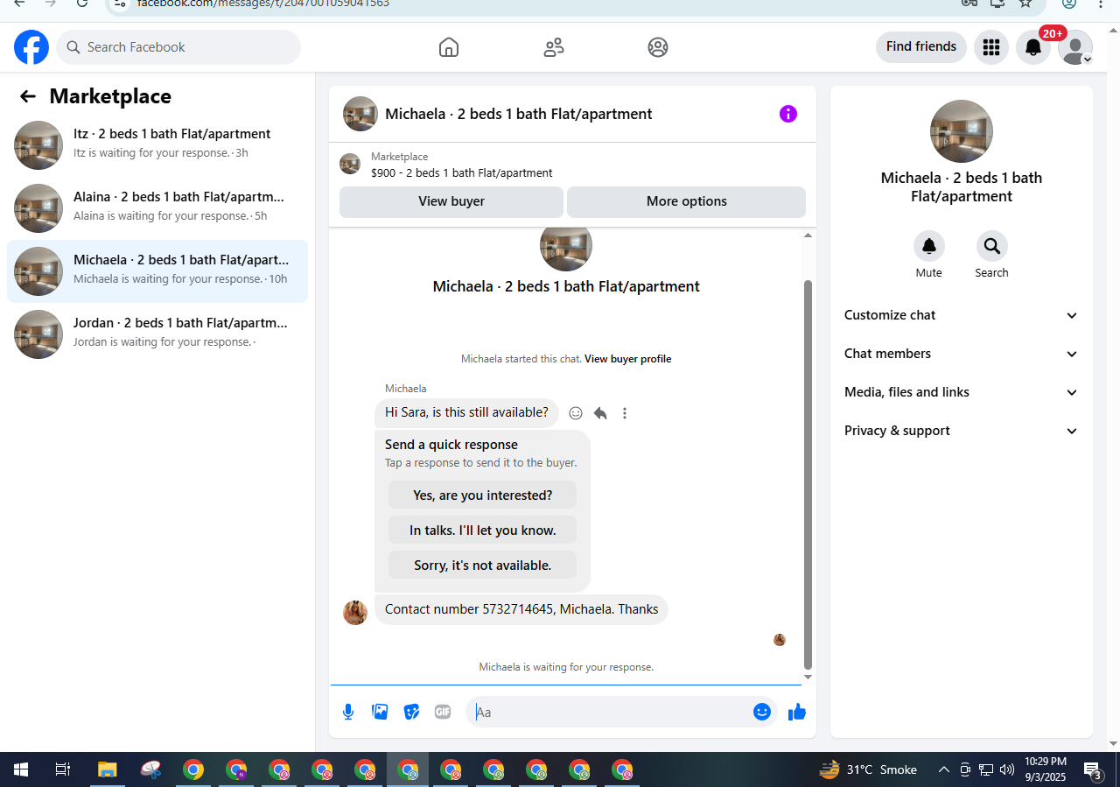Image resolution: width=1120 pixels, height=787 pixels.
Task: Record a voice clip with the microphone icon
Action: pyautogui.click(x=348, y=712)
